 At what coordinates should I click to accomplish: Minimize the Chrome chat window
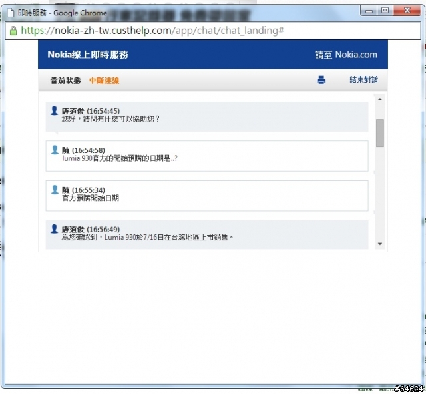[x=369, y=11]
